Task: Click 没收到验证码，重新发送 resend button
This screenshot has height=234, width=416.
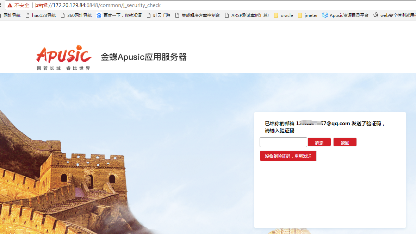Action: 288,156
